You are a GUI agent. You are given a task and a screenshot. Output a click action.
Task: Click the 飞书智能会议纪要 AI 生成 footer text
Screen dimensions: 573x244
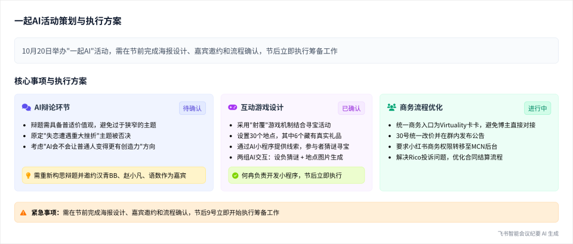pyautogui.click(x=528, y=234)
